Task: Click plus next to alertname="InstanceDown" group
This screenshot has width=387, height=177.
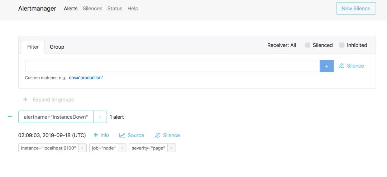Action: (100, 117)
